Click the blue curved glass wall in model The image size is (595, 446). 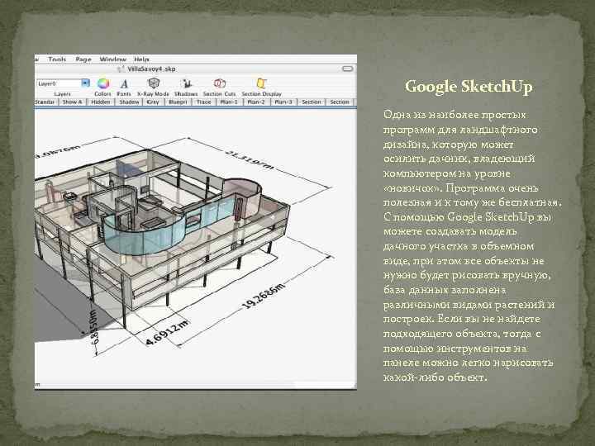(x=144, y=235)
